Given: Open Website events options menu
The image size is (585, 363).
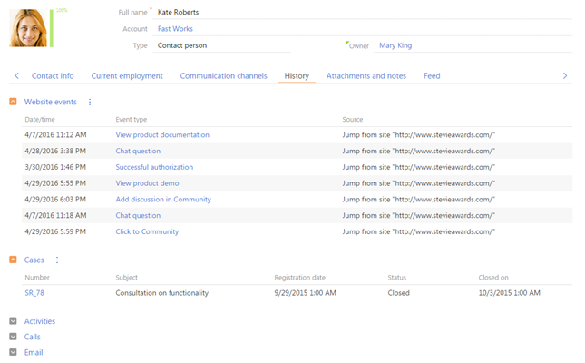Looking at the screenshot, I should (90, 103).
